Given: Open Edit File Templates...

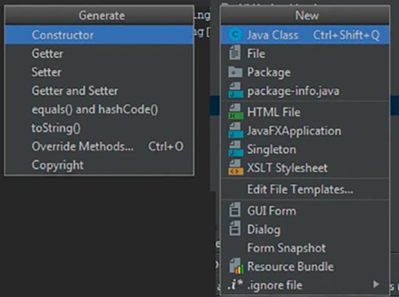Looking at the screenshot, I should [305, 189].
